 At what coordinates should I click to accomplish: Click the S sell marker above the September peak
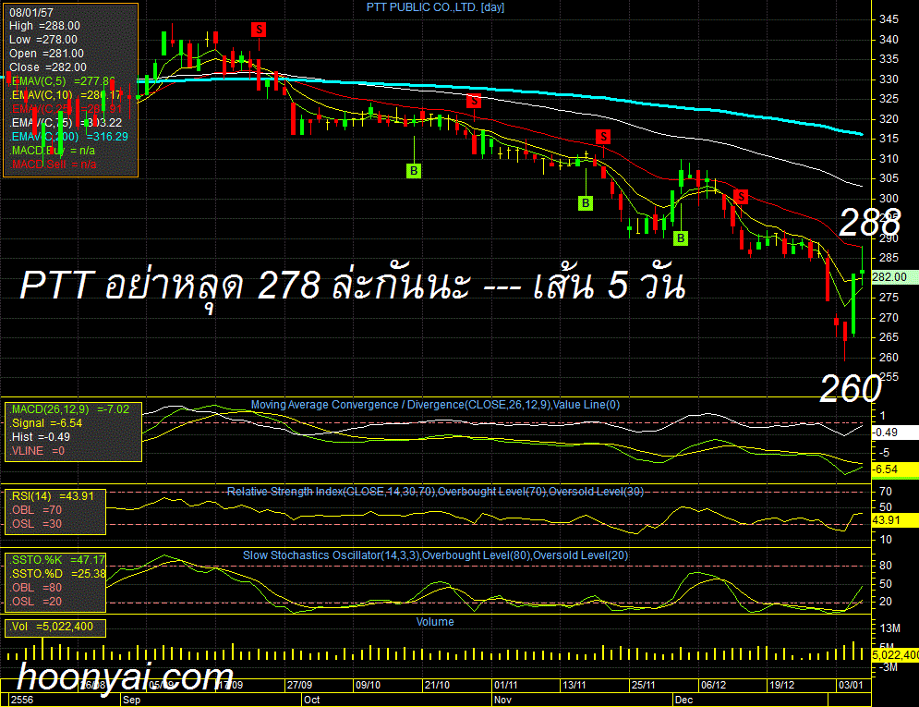[x=259, y=30]
